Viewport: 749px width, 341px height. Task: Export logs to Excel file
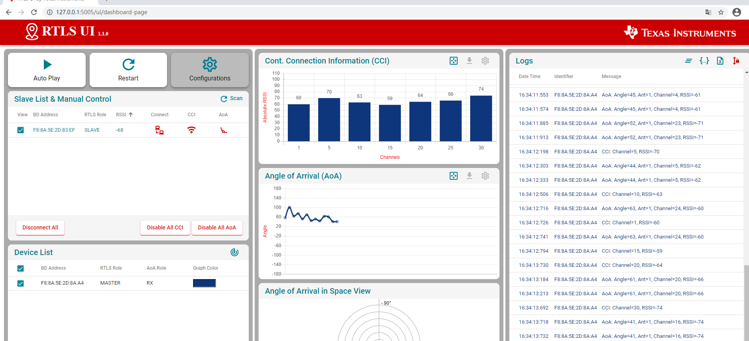tap(720, 61)
